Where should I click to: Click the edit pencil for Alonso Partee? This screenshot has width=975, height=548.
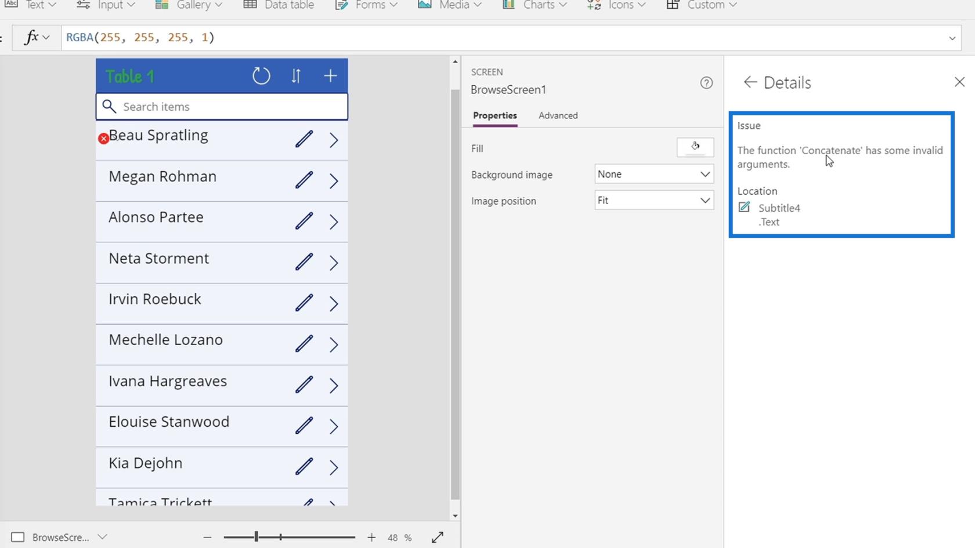tap(304, 221)
